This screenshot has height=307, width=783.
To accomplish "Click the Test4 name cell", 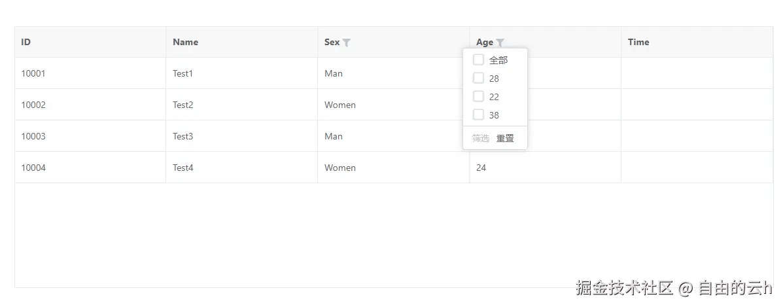I will click(x=183, y=168).
